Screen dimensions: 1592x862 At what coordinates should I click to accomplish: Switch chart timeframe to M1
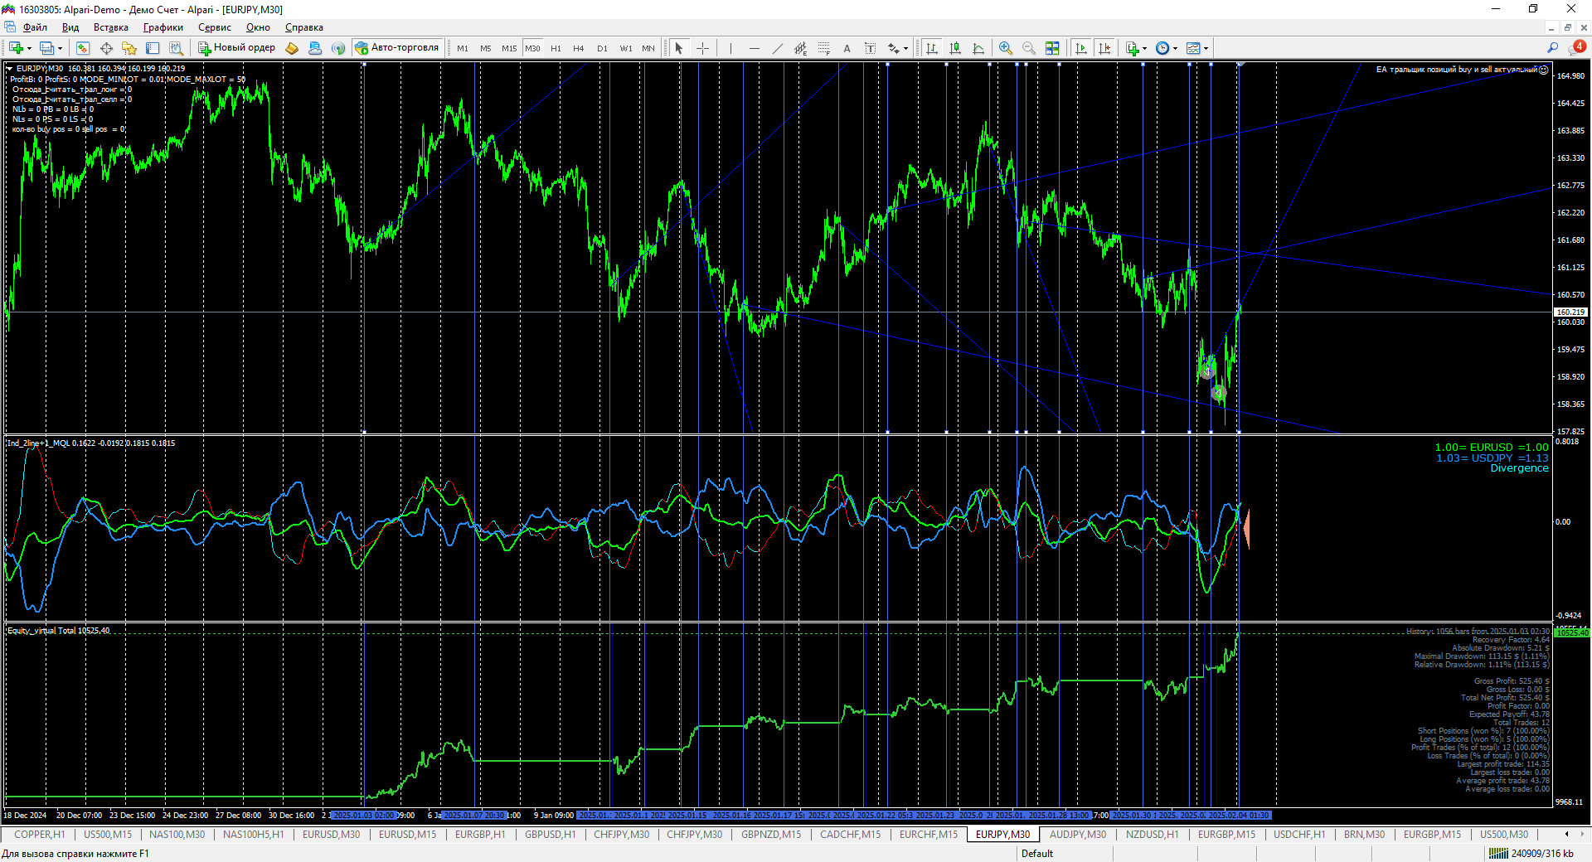[x=463, y=48]
